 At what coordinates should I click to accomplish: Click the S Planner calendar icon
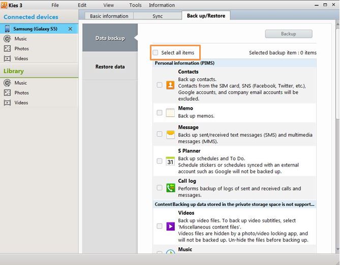(170, 161)
